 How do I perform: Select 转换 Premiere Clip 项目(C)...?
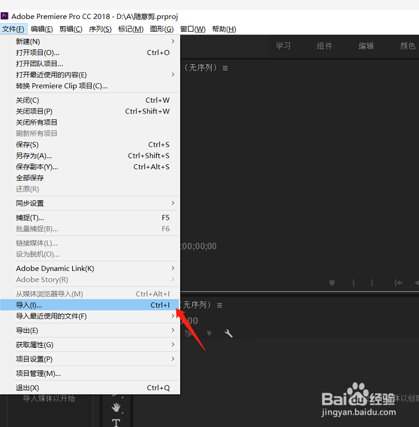pos(90,86)
